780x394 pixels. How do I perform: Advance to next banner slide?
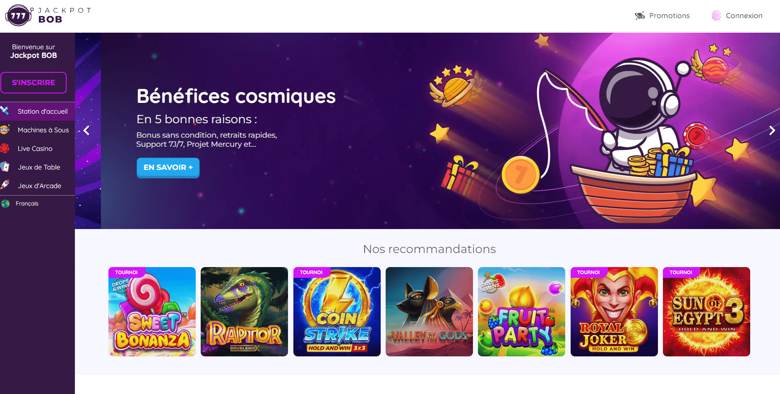(772, 131)
